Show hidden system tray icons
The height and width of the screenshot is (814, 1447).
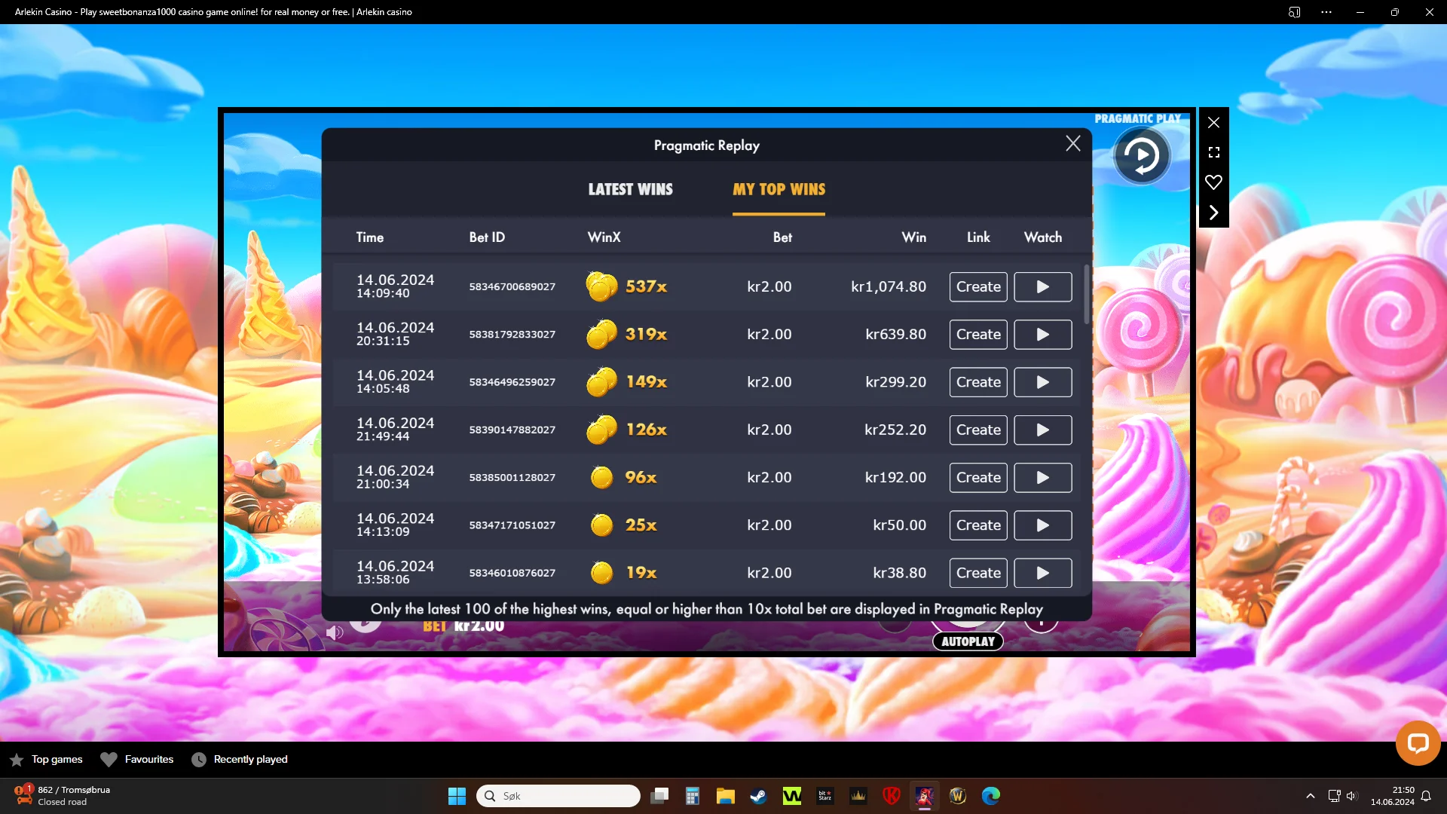[1311, 796]
